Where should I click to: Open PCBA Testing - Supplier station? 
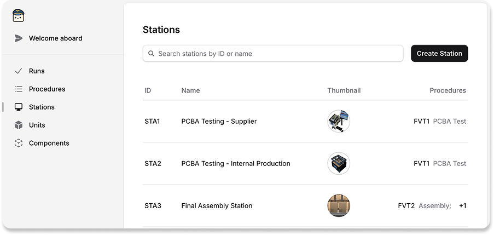pos(219,121)
